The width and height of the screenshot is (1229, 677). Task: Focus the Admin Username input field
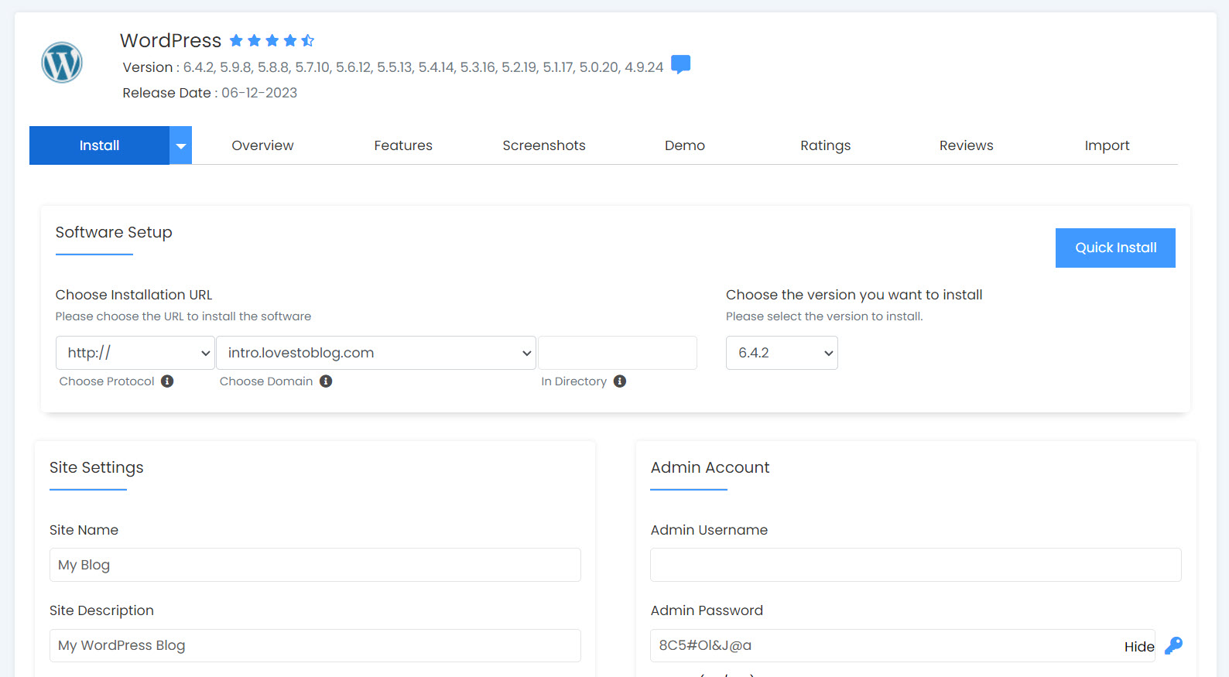(916, 565)
